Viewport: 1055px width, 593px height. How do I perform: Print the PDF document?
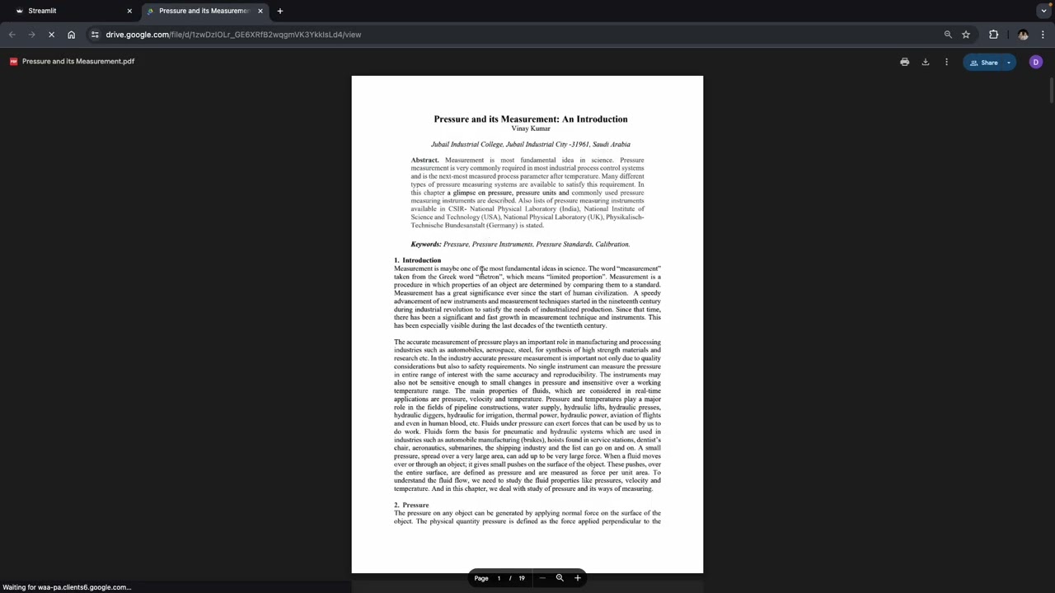(905, 62)
